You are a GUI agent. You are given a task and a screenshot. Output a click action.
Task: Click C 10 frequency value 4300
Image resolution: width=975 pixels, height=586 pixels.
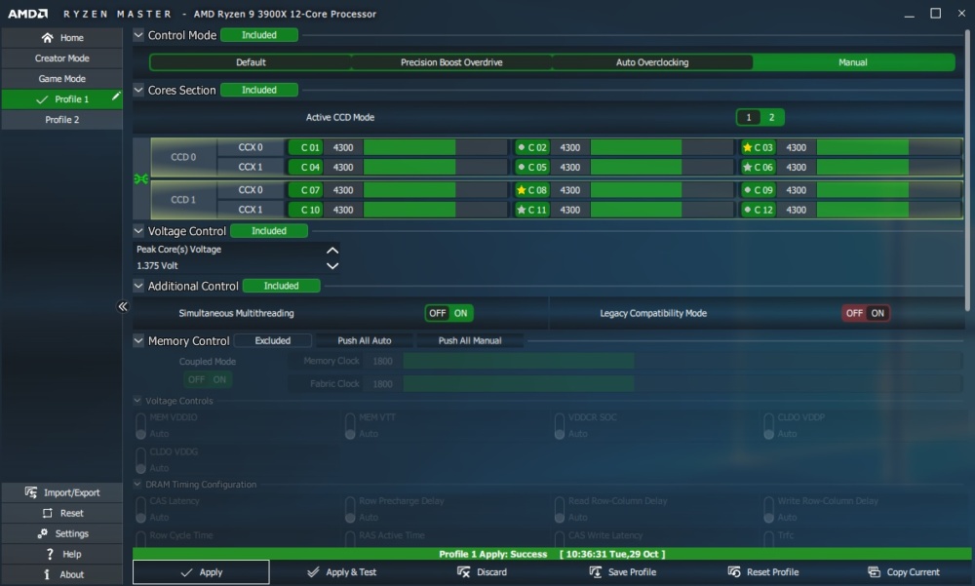pyautogui.click(x=343, y=210)
